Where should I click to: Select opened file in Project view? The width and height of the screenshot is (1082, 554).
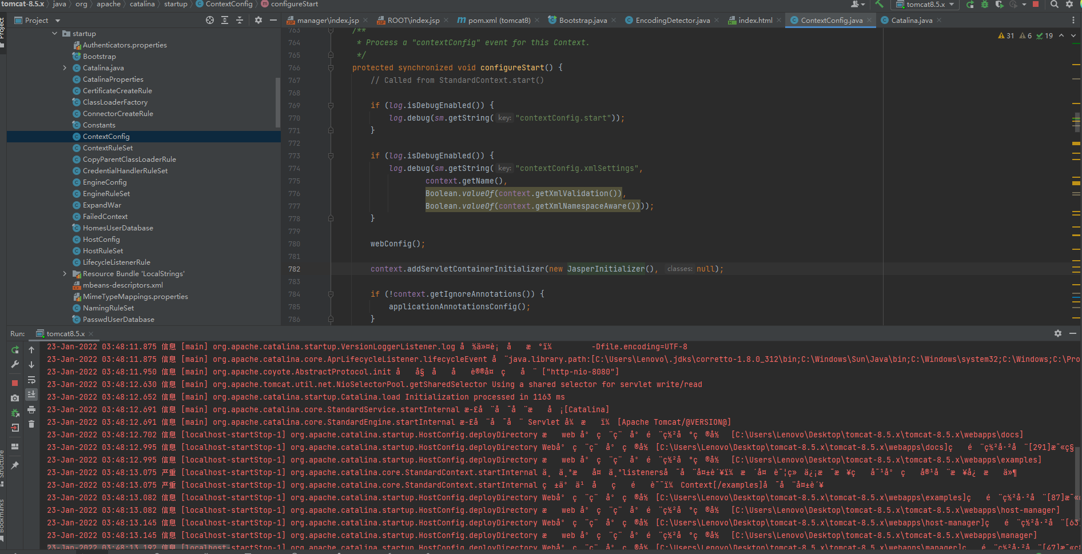[x=210, y=20]
